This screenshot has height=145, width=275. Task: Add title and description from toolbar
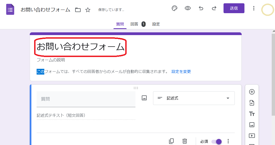point(252,114)
